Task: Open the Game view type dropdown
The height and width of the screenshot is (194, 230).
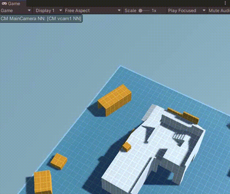Action: [16, 11]
